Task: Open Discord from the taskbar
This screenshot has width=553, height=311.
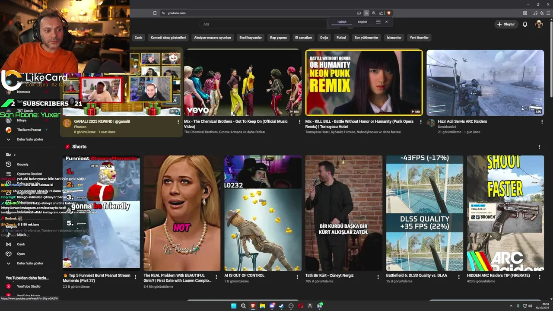Action: 272,306
